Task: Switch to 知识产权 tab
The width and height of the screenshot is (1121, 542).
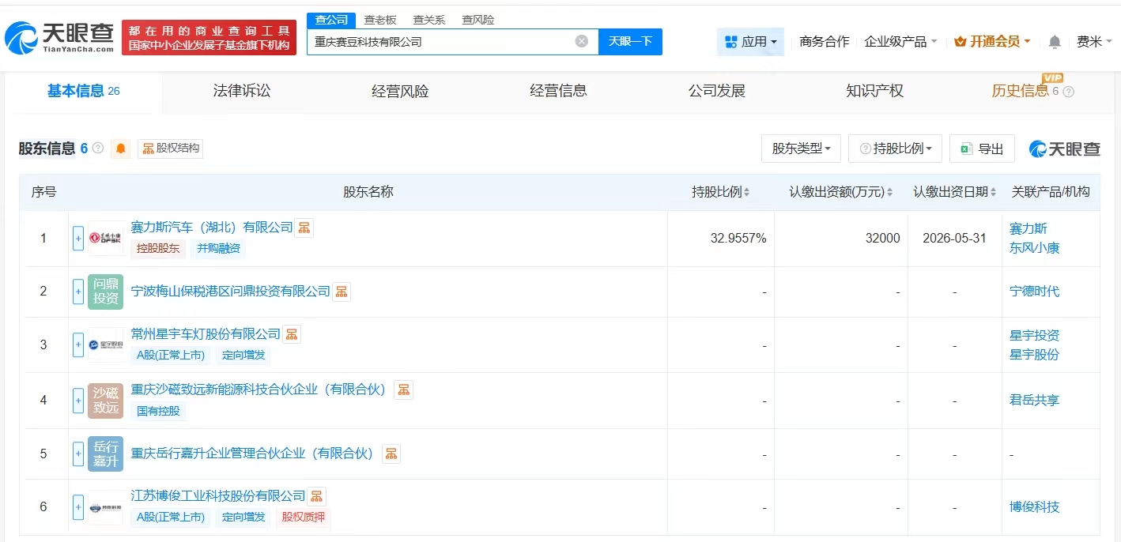Action: (x=874, y=91)
